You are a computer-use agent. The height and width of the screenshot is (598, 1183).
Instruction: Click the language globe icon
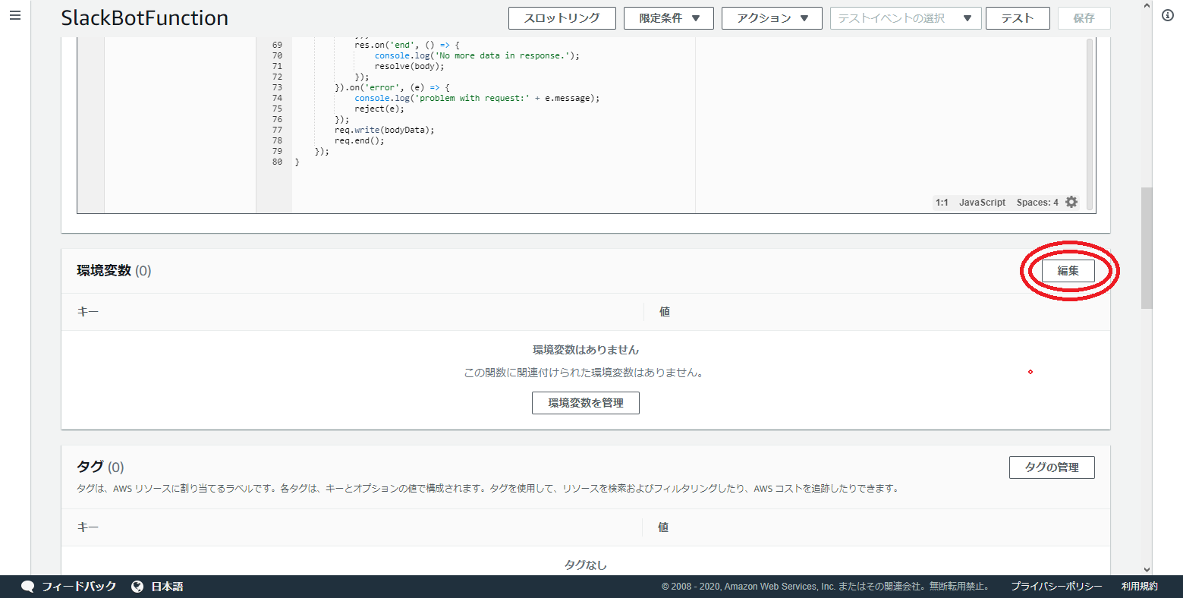click(x=137, y=587)
